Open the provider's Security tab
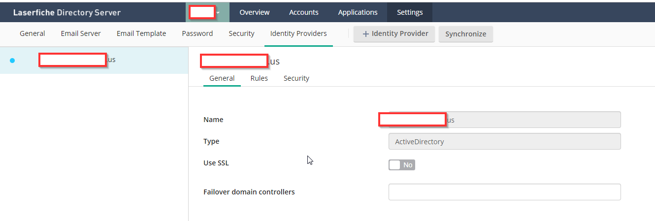The height and width of the screenshot is (221, 655). [296, 78]
